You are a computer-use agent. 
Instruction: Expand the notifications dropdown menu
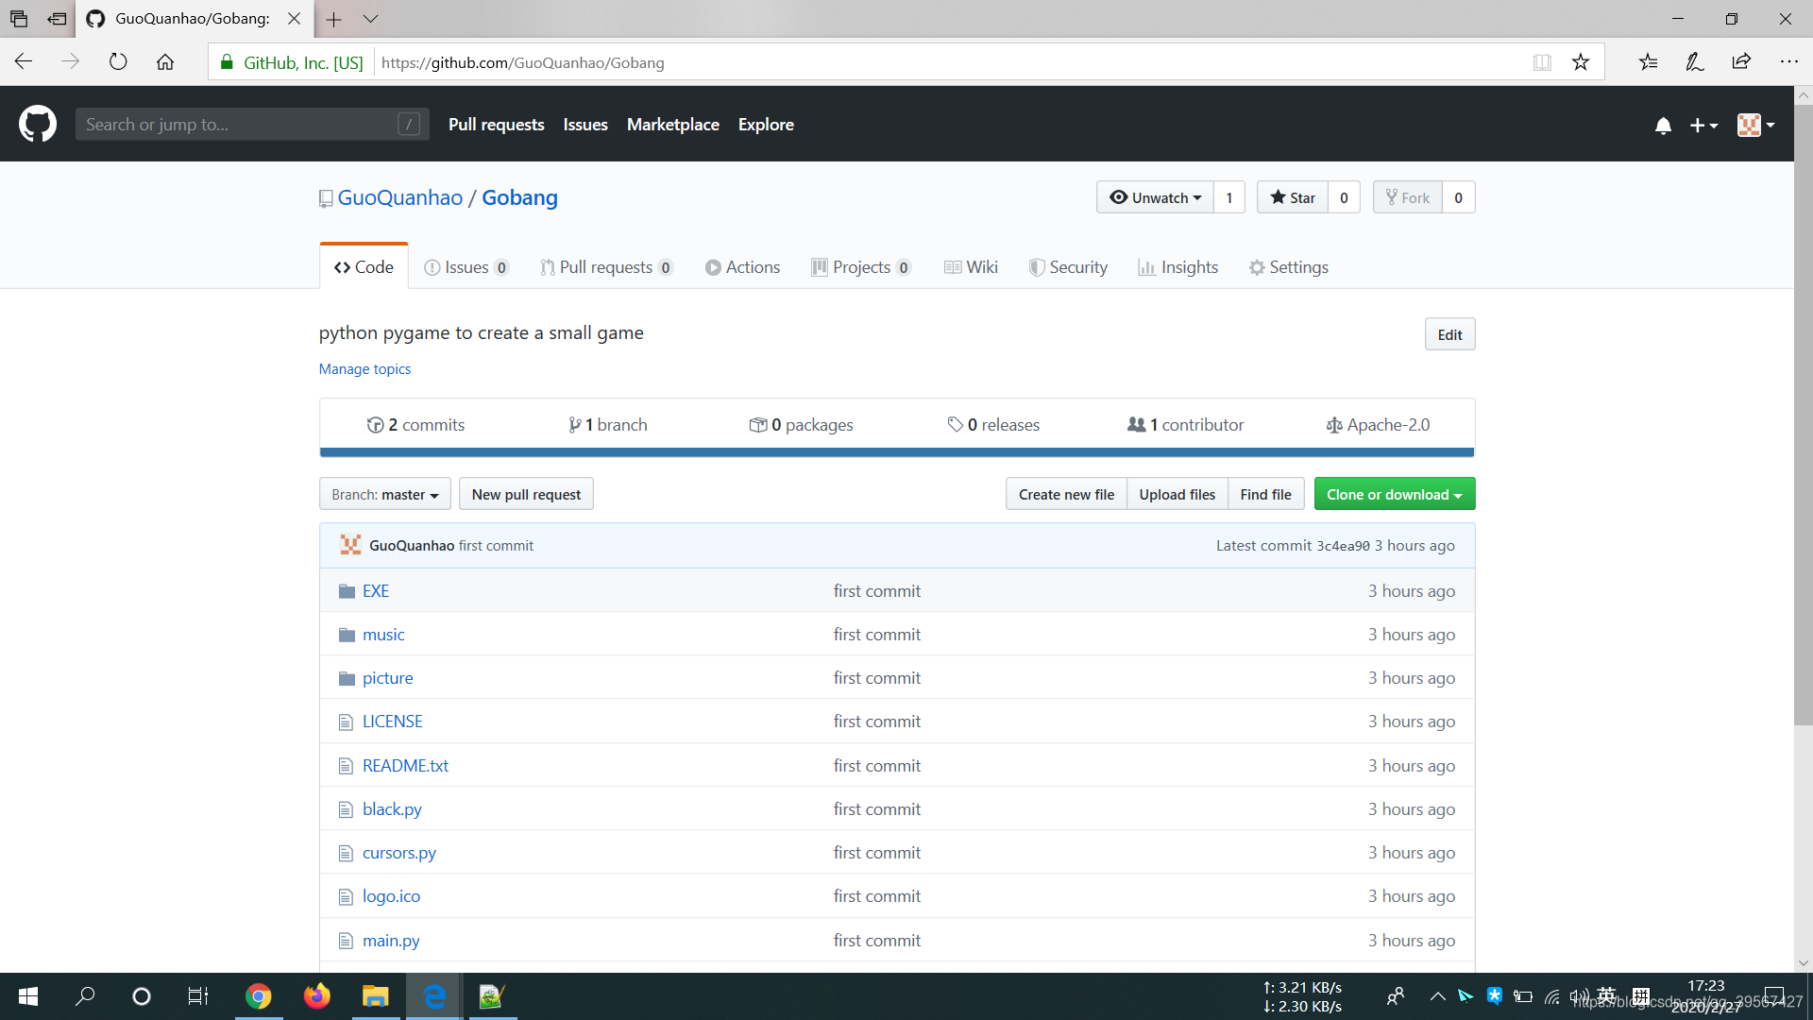[x=1662, y=124]
